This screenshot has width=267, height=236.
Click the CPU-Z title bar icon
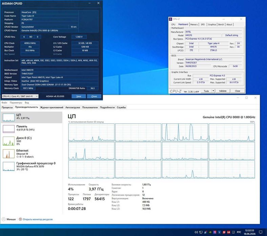tap(170, 19)
